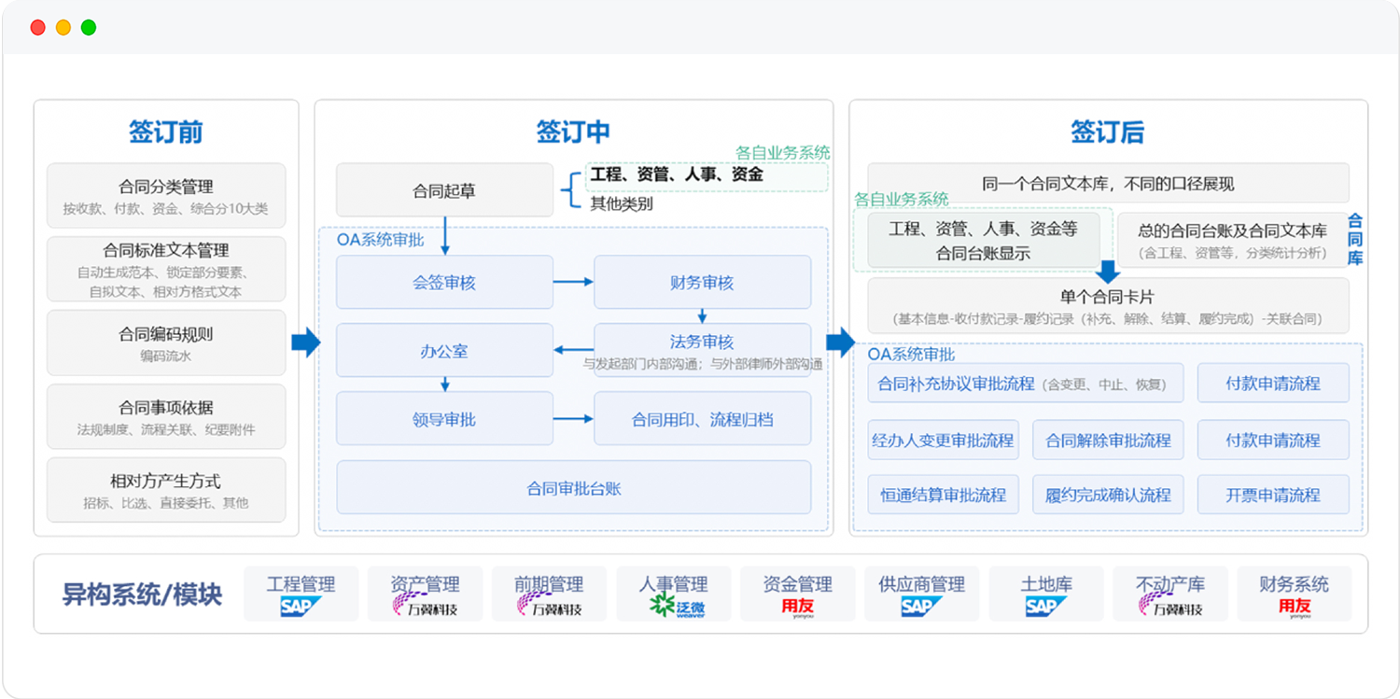Select the 办公室 step
The height and width of the screenshot is (699, 1400).
click(444, 351)
